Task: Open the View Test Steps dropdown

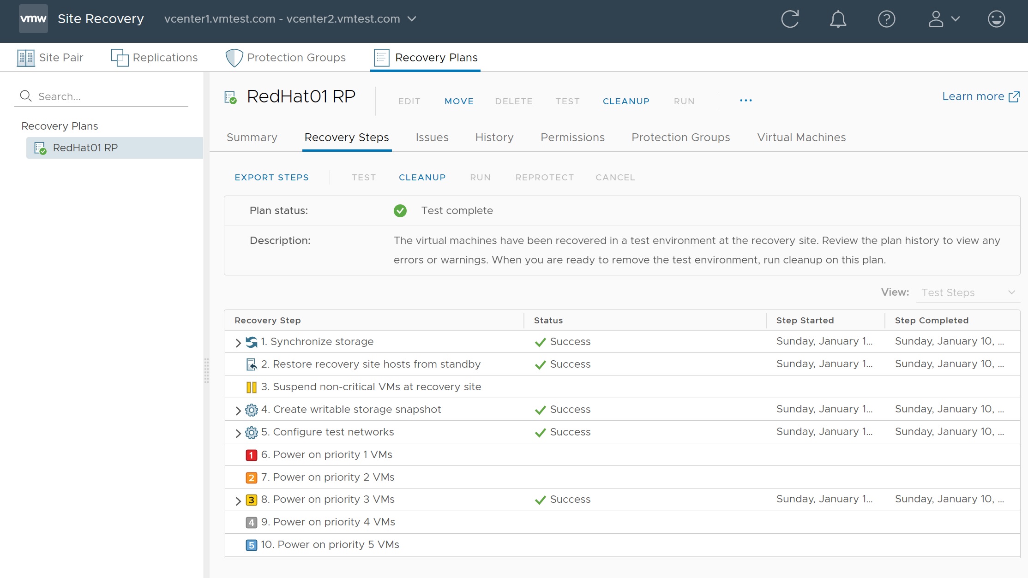Action: coord(968,292)
